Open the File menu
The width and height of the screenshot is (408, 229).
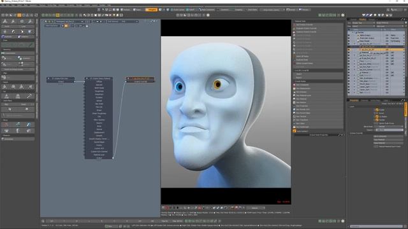click(3, 5)
